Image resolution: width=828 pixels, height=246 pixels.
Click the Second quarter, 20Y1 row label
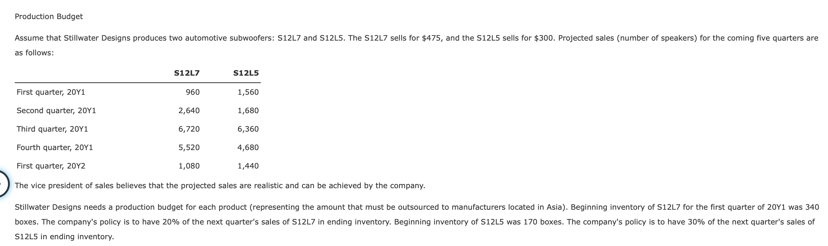[56, 111]
